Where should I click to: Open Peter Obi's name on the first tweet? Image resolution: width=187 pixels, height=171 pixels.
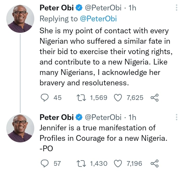[56, 8]
